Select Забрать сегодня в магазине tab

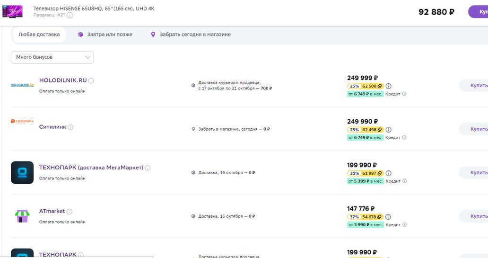click(x=191, y=35)
